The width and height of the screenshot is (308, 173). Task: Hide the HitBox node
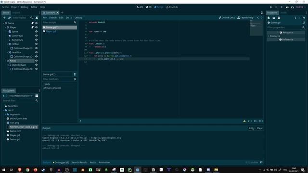37,44
